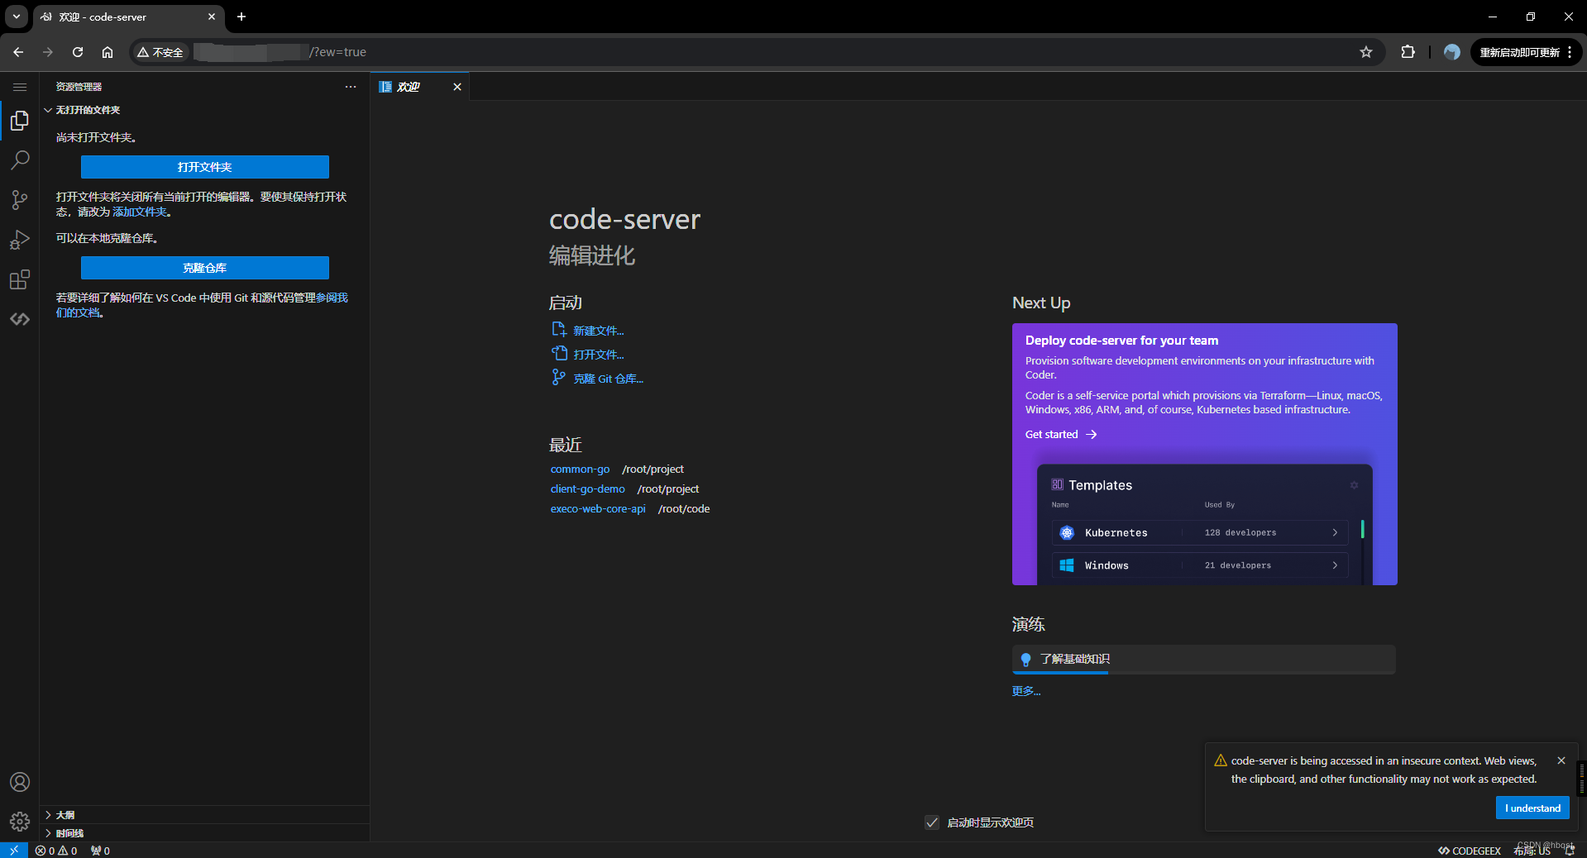This screenshot has height=858, width=1587.
Task: Close the 欢迎 editor tab
Action: point(457,87)
